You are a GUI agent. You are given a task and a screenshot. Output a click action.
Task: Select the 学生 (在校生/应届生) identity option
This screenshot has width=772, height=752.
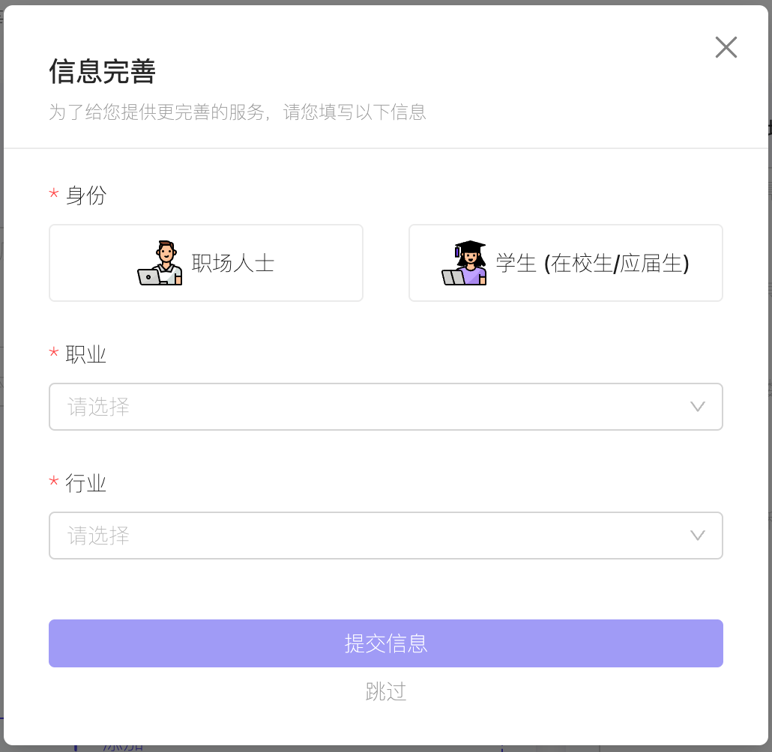pos(566,263)
